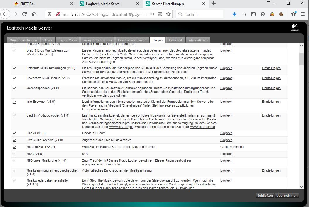Open the Library bookmarks menu
Image resolution: width=309 pixels, height=207 pixels.
(x=244, y=14)
